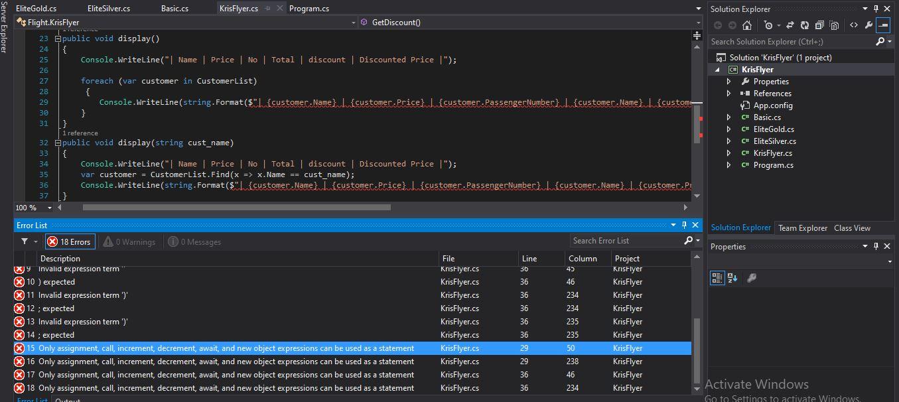Viewport: 899px width, 402px height.
Task: Click the Show All Files icon
Action: [834, 25]
